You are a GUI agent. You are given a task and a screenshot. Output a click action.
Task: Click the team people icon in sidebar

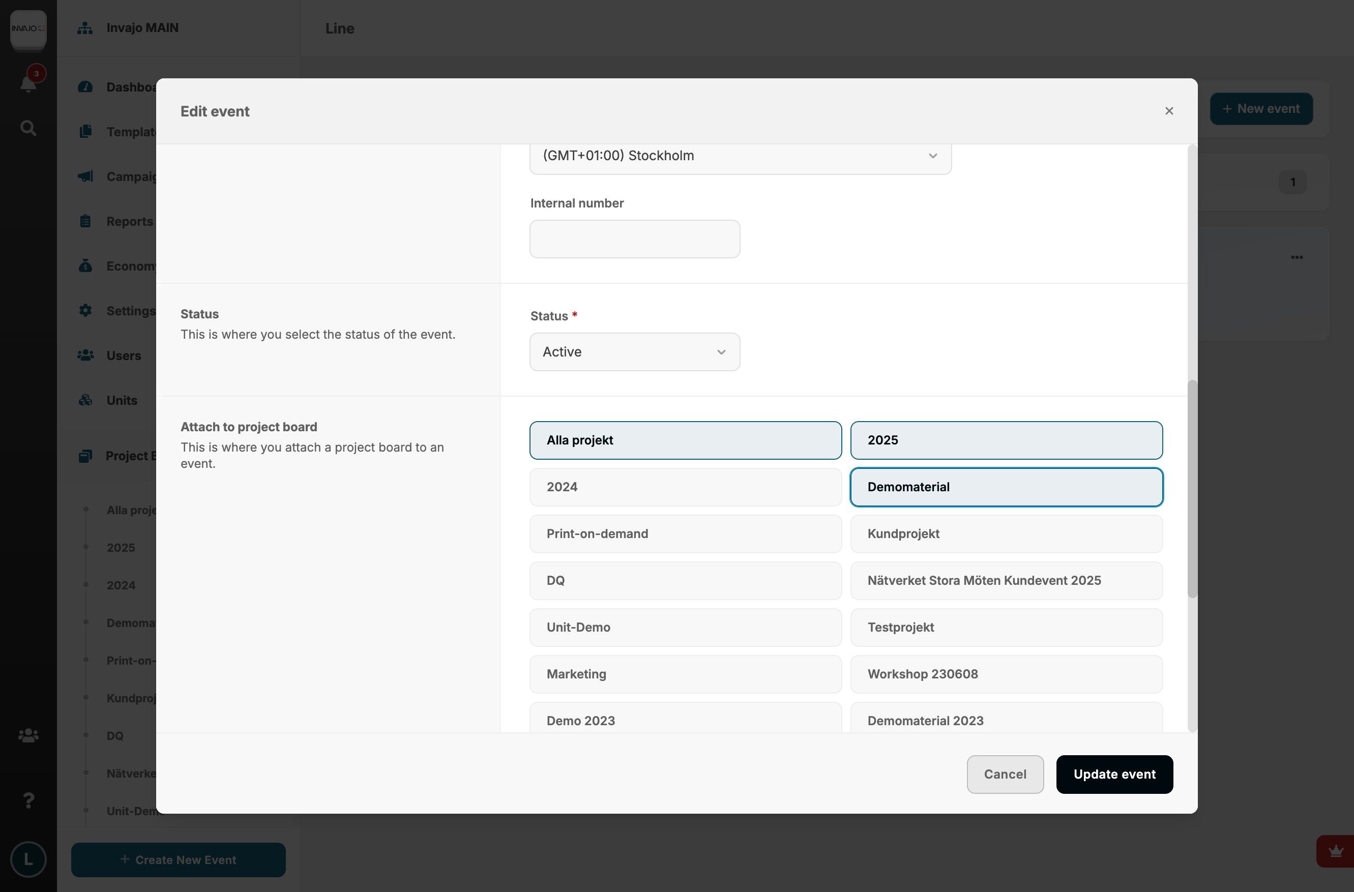pos(28,735)
